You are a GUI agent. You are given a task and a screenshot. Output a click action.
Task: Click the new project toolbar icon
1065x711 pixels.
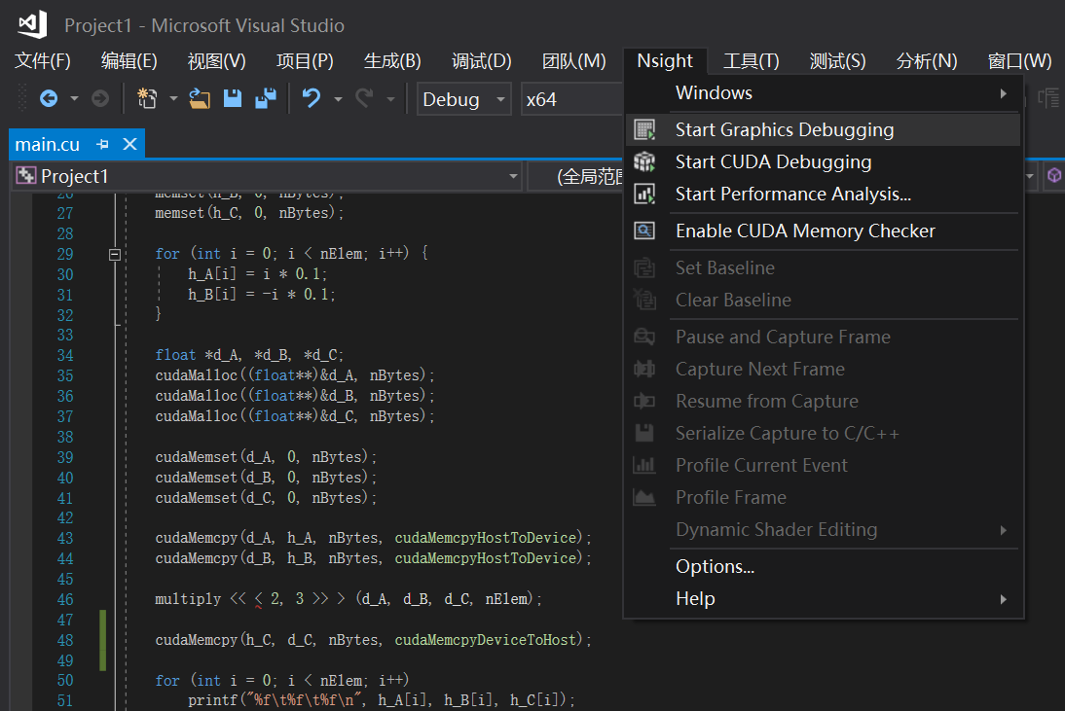(147, 99)
